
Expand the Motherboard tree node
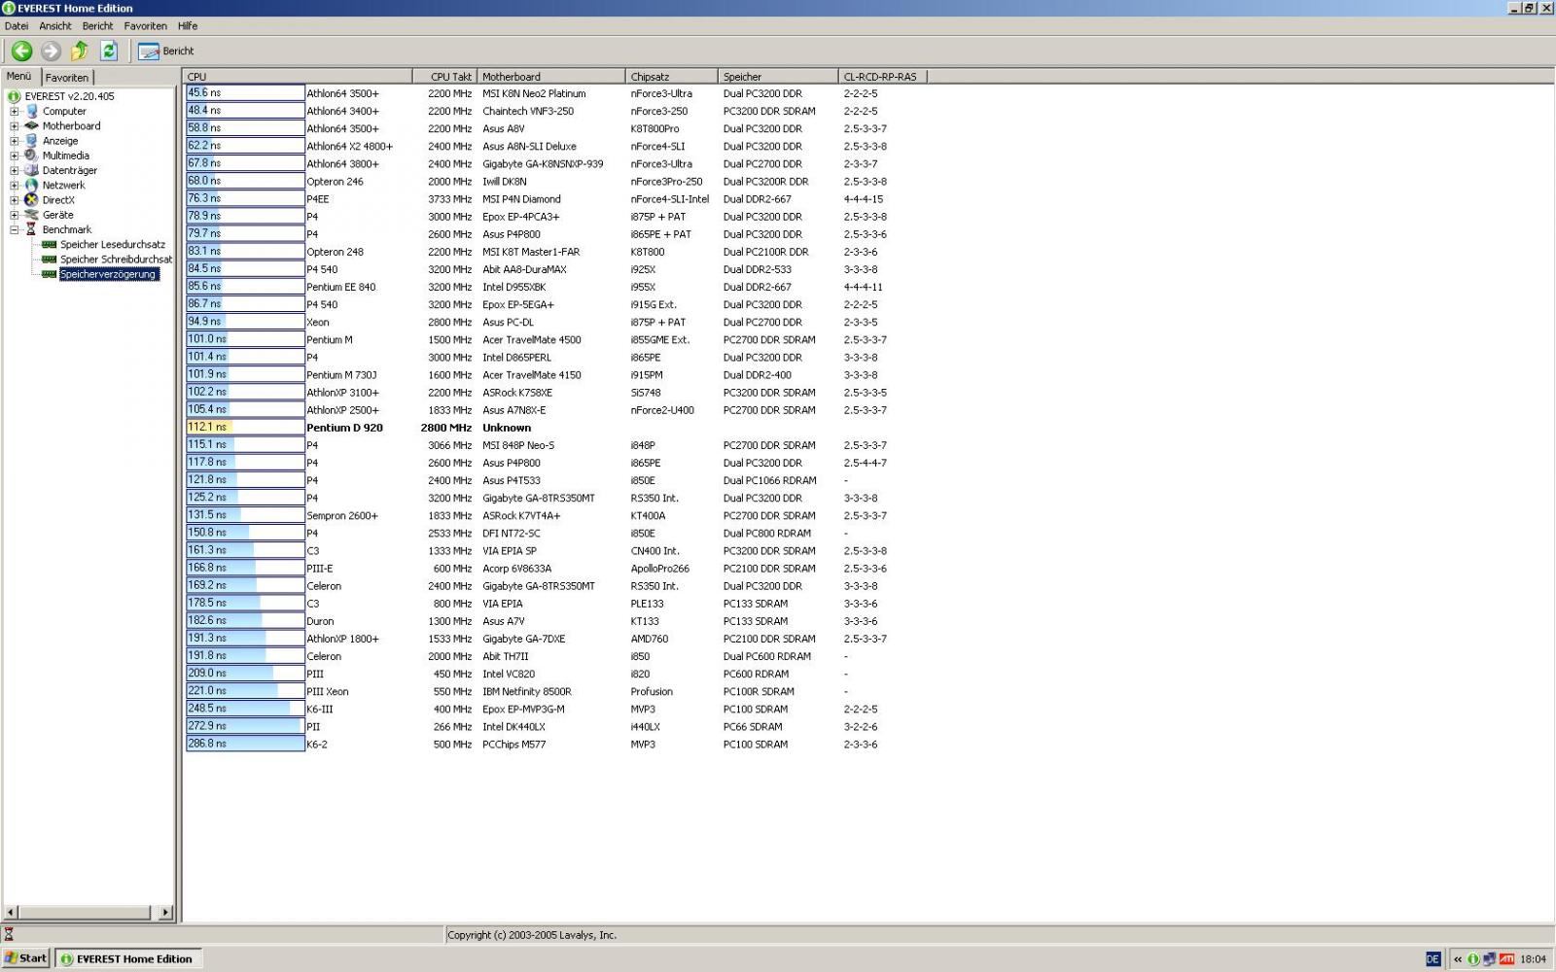(x=14, y=125)
